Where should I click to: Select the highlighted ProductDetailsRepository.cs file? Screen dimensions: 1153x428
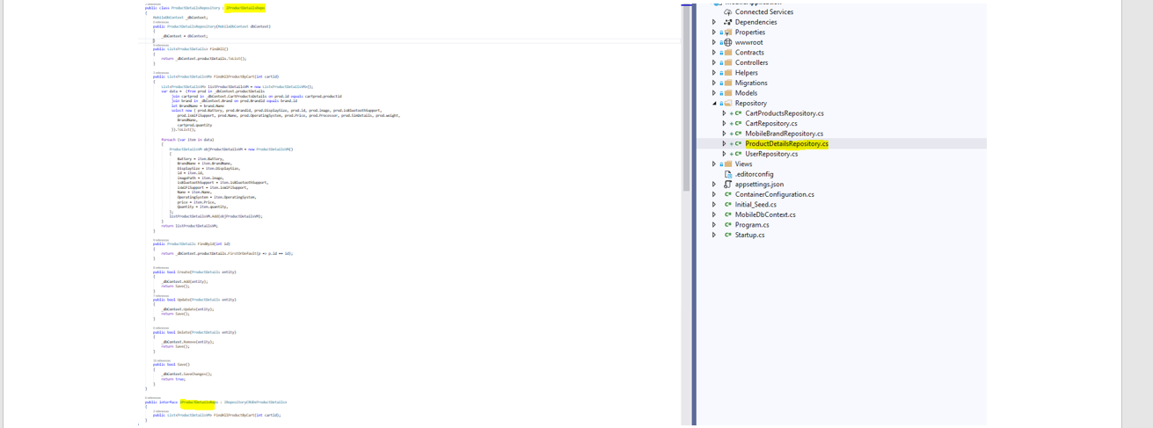click(786, 144)
